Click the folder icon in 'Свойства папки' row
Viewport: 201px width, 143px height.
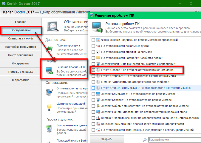point(98,58)
